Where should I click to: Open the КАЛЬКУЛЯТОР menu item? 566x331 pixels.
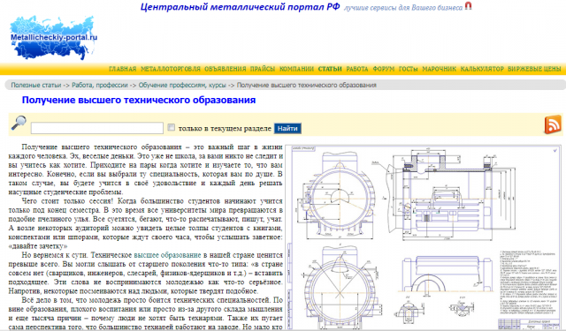point(482,69)
